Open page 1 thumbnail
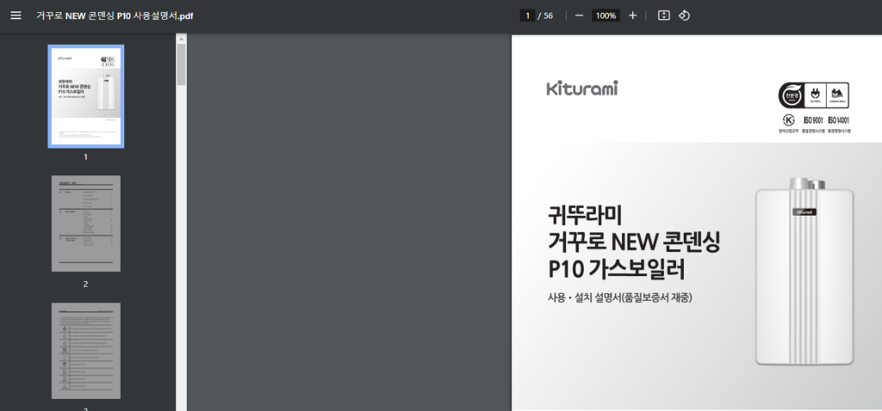Screen dimensions: 882x411 [x=86, y=96]
